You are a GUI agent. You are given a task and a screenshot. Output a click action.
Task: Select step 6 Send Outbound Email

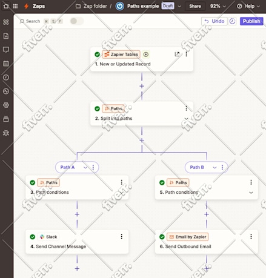point(207,242)
